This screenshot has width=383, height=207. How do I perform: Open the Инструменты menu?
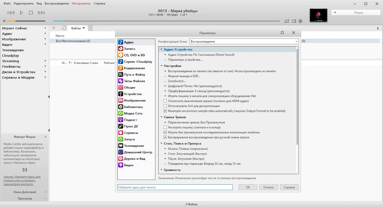[81, 4]
